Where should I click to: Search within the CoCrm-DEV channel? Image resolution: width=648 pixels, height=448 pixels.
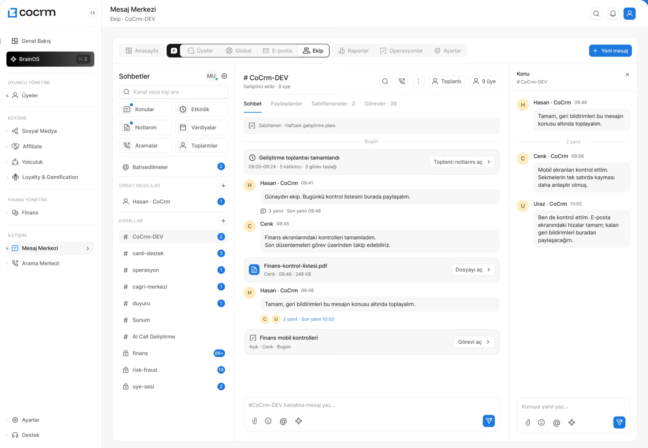point(385,82)
